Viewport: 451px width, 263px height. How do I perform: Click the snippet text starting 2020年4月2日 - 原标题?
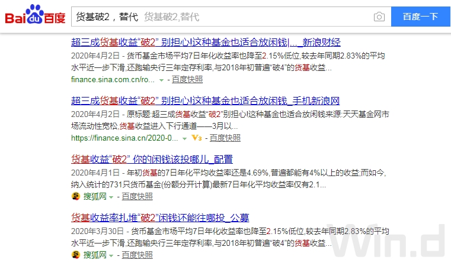point(230,120)
